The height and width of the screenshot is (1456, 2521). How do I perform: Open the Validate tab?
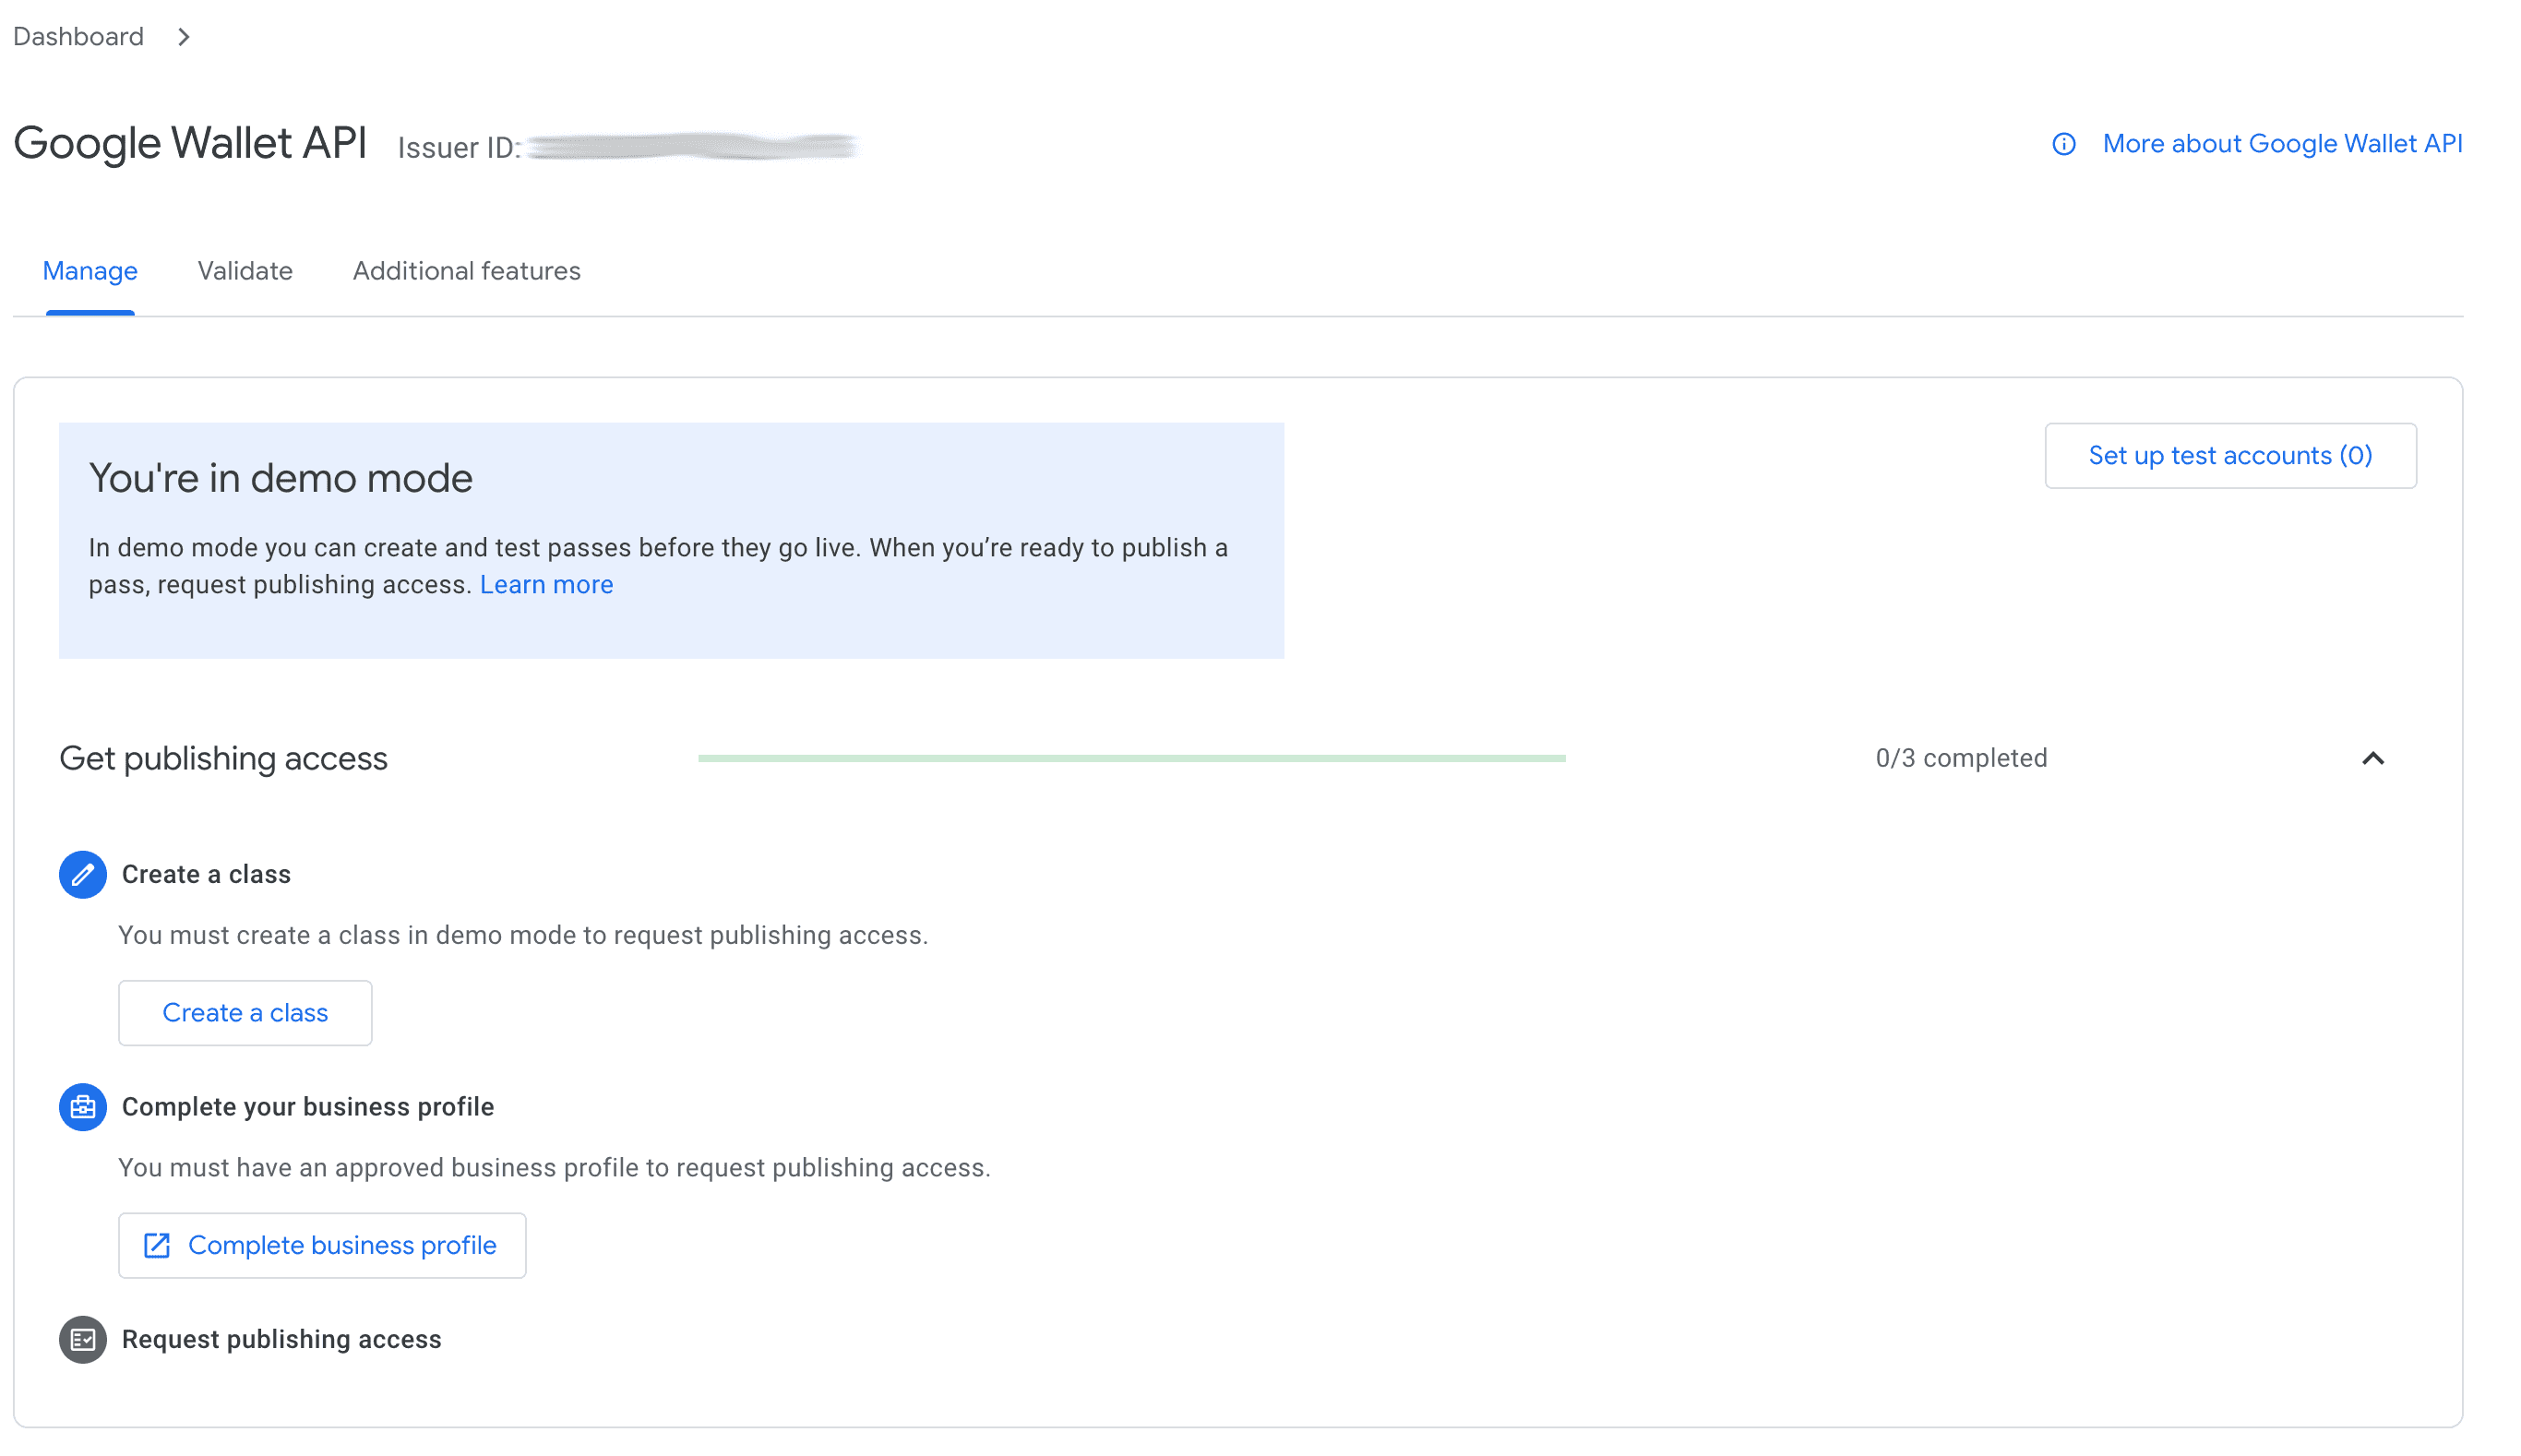pos(245,271)
